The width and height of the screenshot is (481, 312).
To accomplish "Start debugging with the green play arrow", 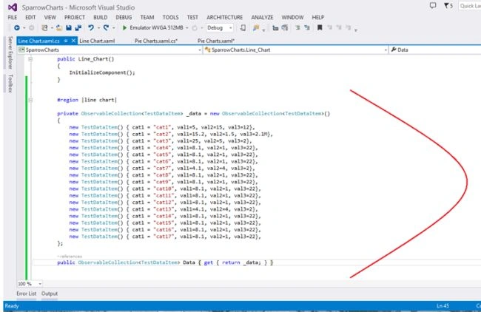I will [124, 28].
